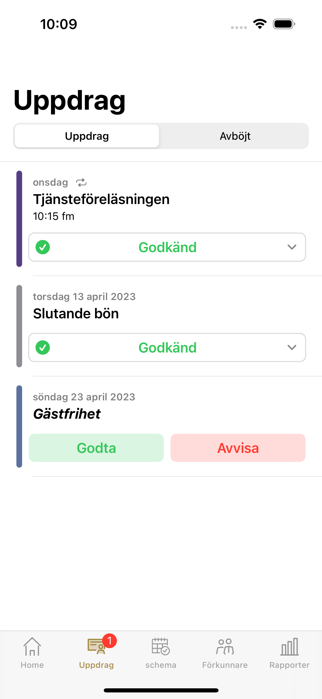The image size is (322, 699).
Task: Open the schema tab label
Action: point(161,665)
